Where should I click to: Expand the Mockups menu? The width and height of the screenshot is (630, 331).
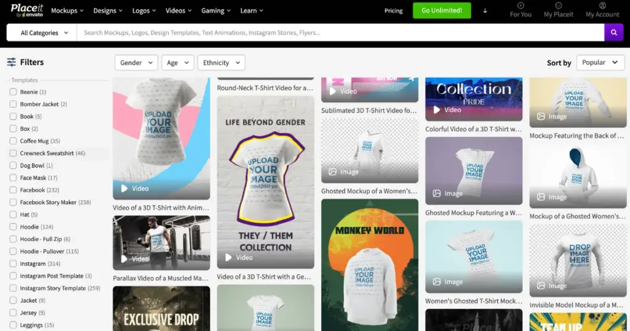click(67, 11)
